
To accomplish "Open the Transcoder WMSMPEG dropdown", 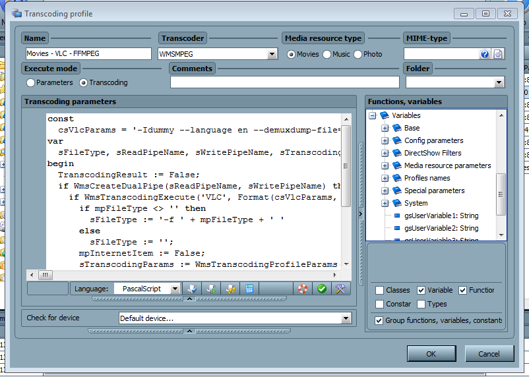I will tap(272, 54).
